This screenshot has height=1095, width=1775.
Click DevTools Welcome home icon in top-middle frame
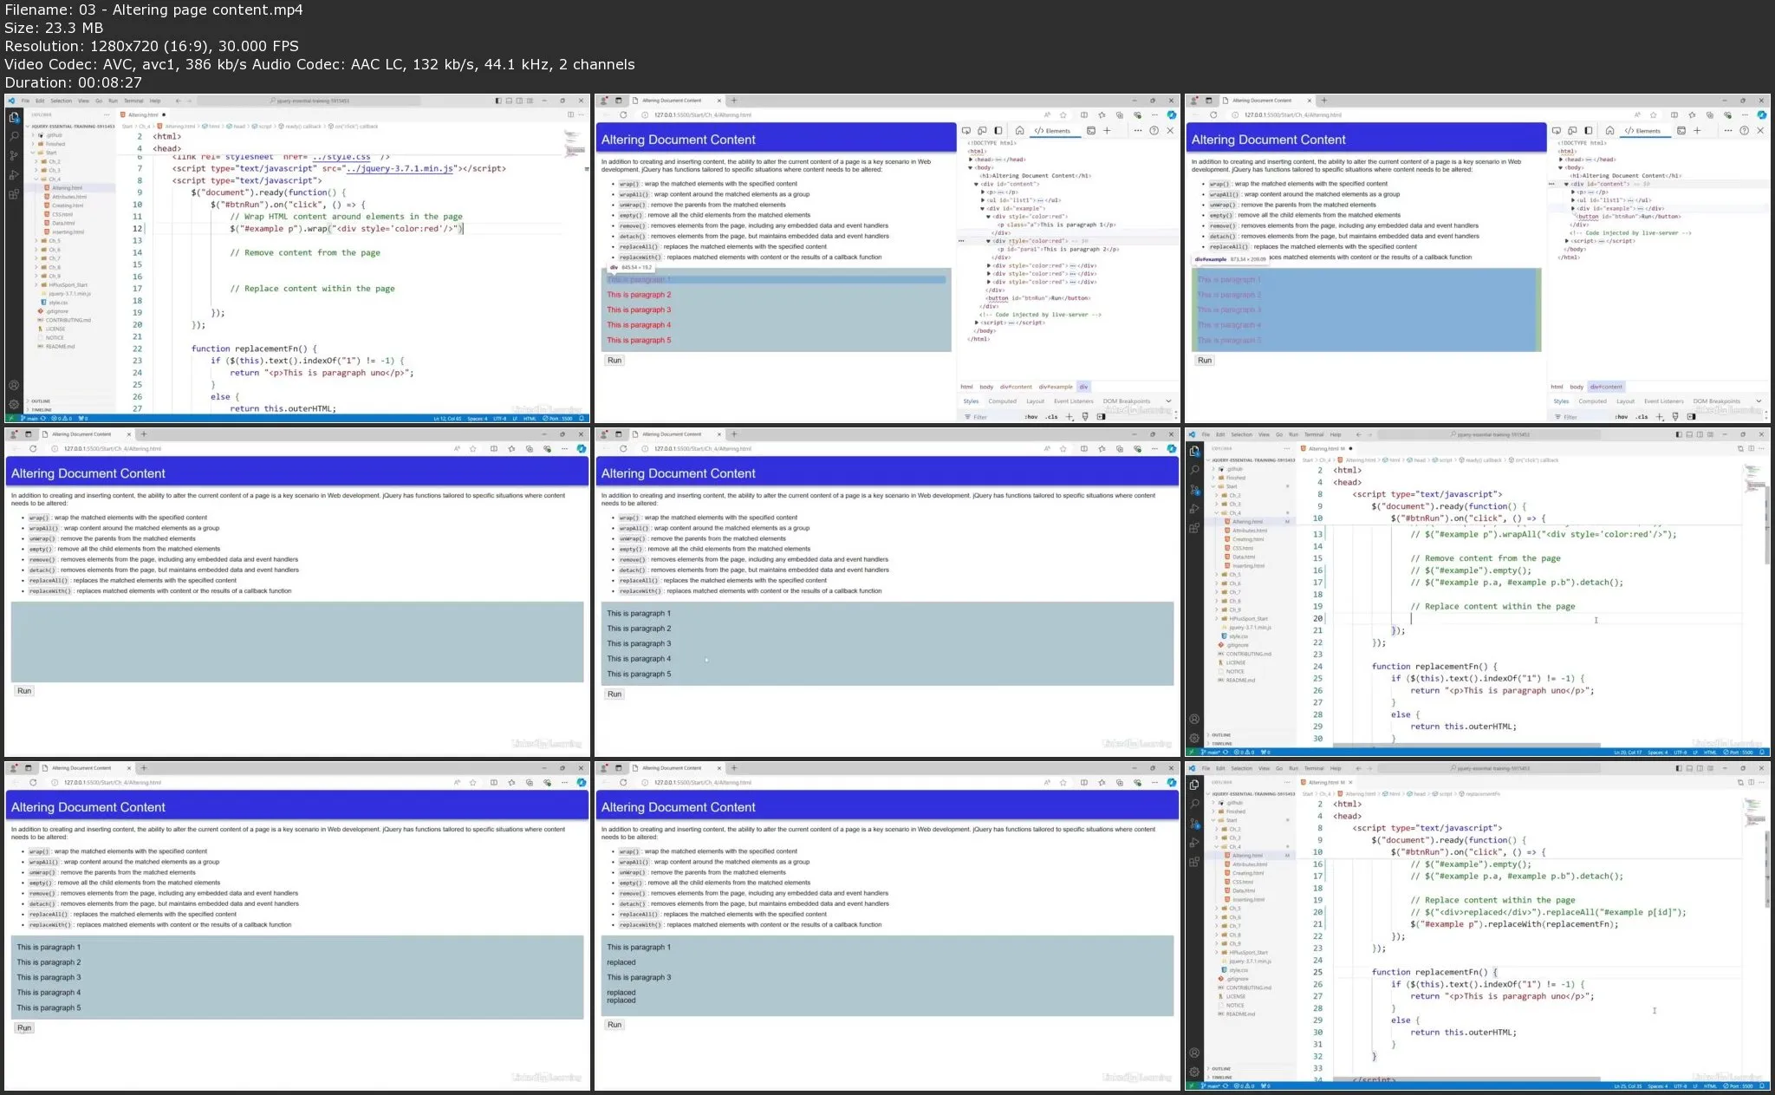click(x=1019, y=131)
